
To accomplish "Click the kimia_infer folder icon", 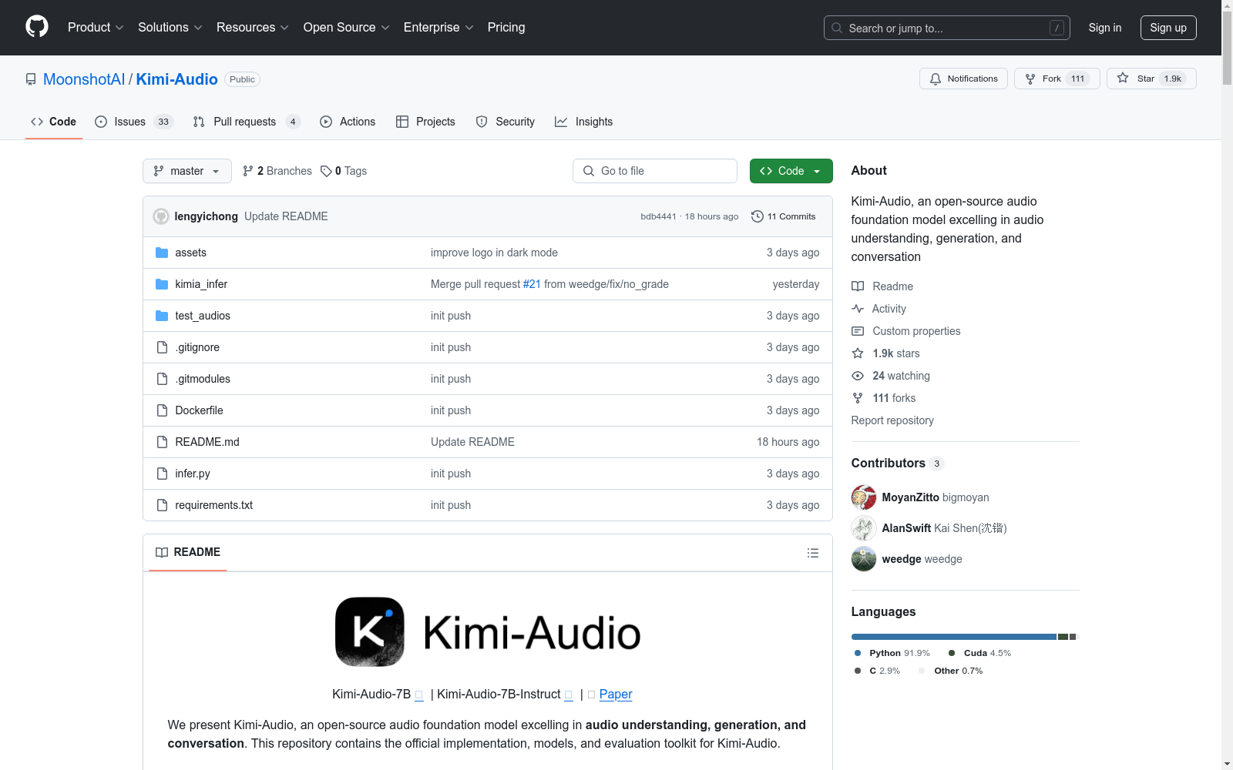I will [162, 284].
